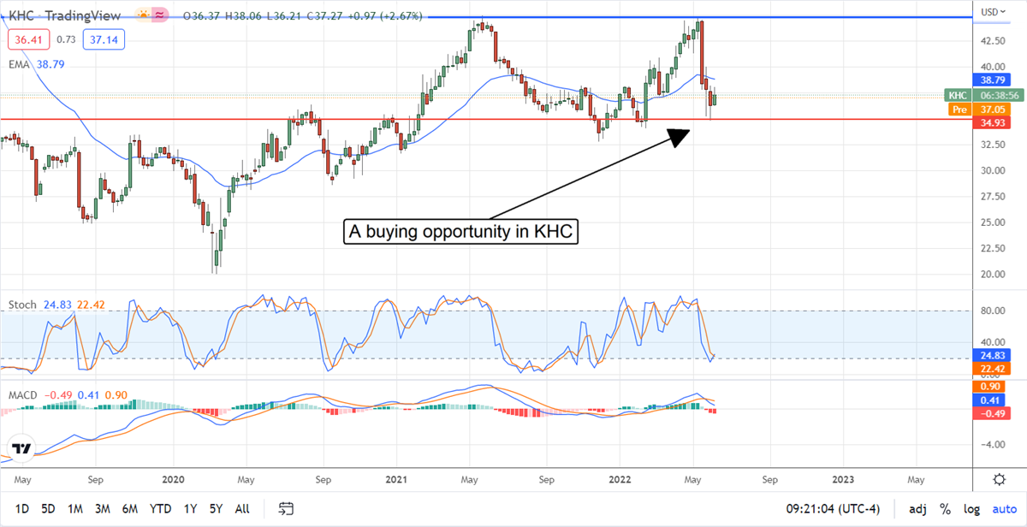Click the 20.00 level on price scale

[994, 275]
